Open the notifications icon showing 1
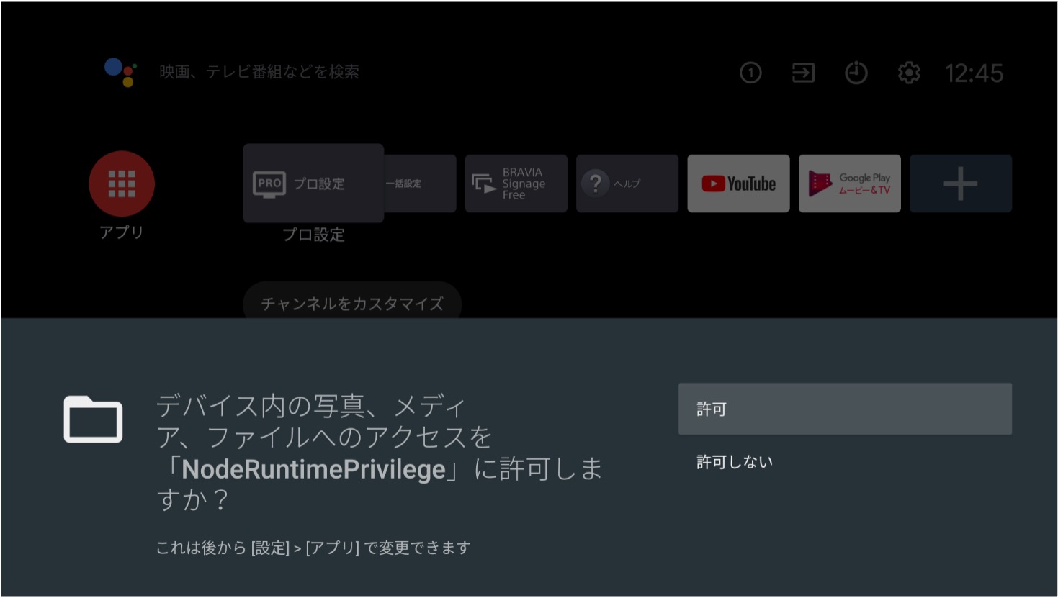The height and width of the screenshot is (598, 1058). tap(750, 73)
